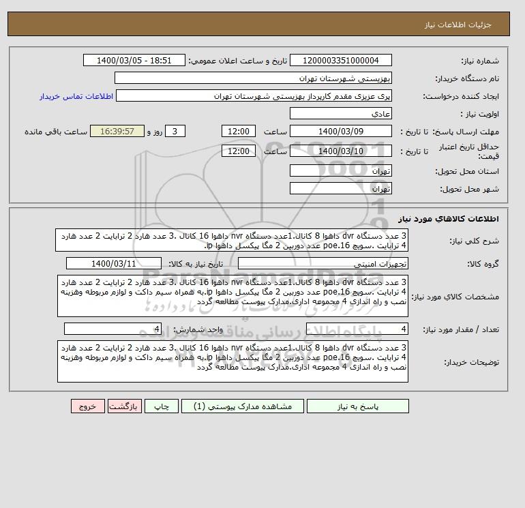Viewport: 525px width, 508px height.
Task: Click the چاپ print button
Action: 162,406
